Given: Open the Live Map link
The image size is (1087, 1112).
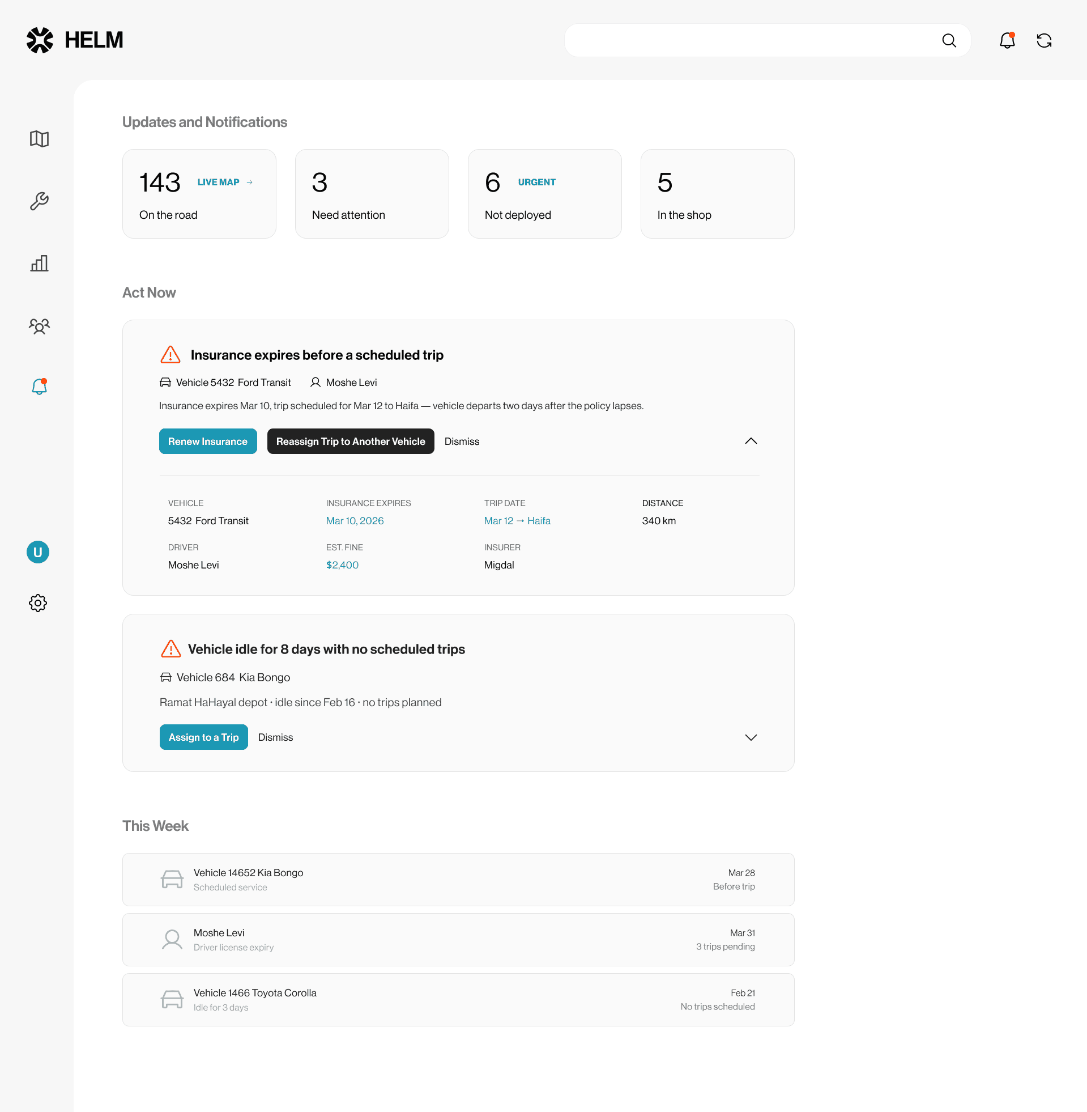Looking at the screenshot, I should tap(225, 182).
